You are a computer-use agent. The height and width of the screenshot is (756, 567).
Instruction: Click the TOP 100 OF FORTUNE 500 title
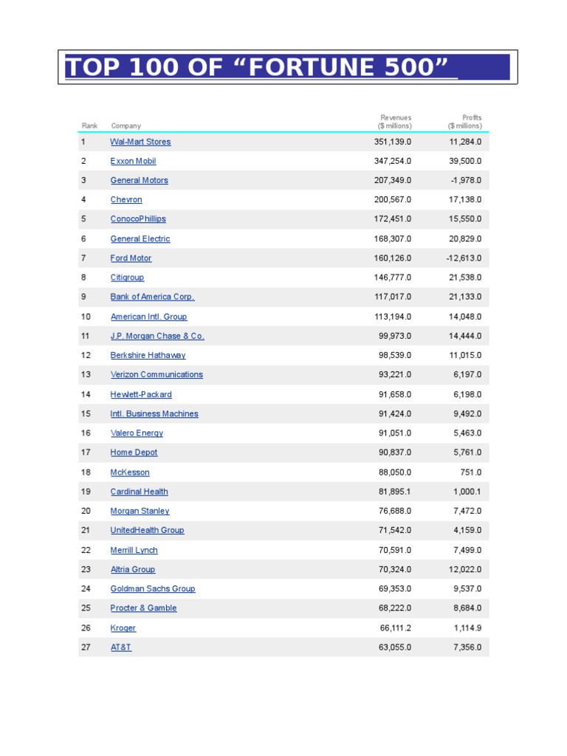[257, 67]
